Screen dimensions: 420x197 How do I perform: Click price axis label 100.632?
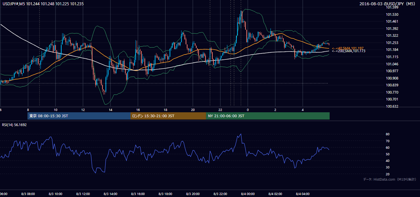(392, 106)
